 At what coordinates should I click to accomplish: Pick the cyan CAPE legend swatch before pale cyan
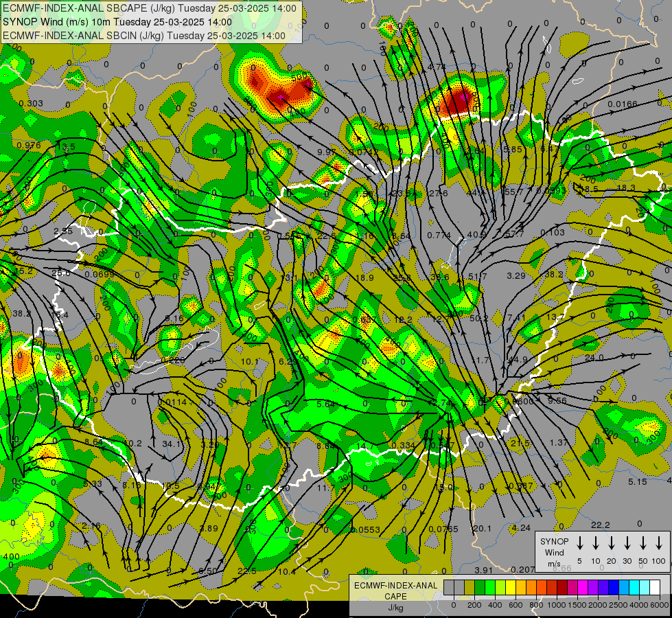[x=634, y=587]
